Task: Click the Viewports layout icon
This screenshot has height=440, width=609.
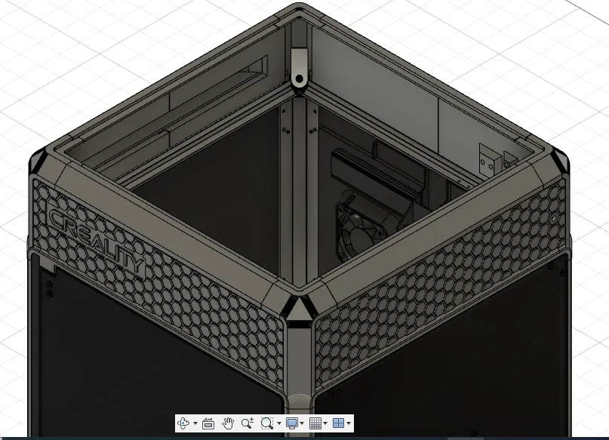Action: [339, 423]
